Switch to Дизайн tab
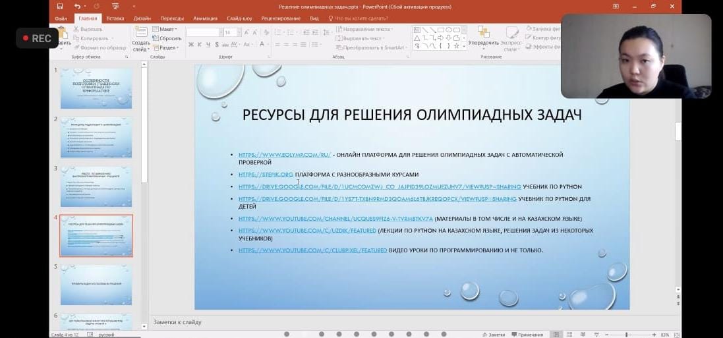Screen dimensions: 723x338 (x=142, y=18)
